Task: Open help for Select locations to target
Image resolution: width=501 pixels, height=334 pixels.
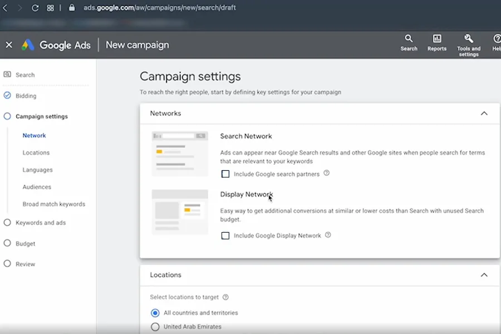Action: [x=225, y=297]
